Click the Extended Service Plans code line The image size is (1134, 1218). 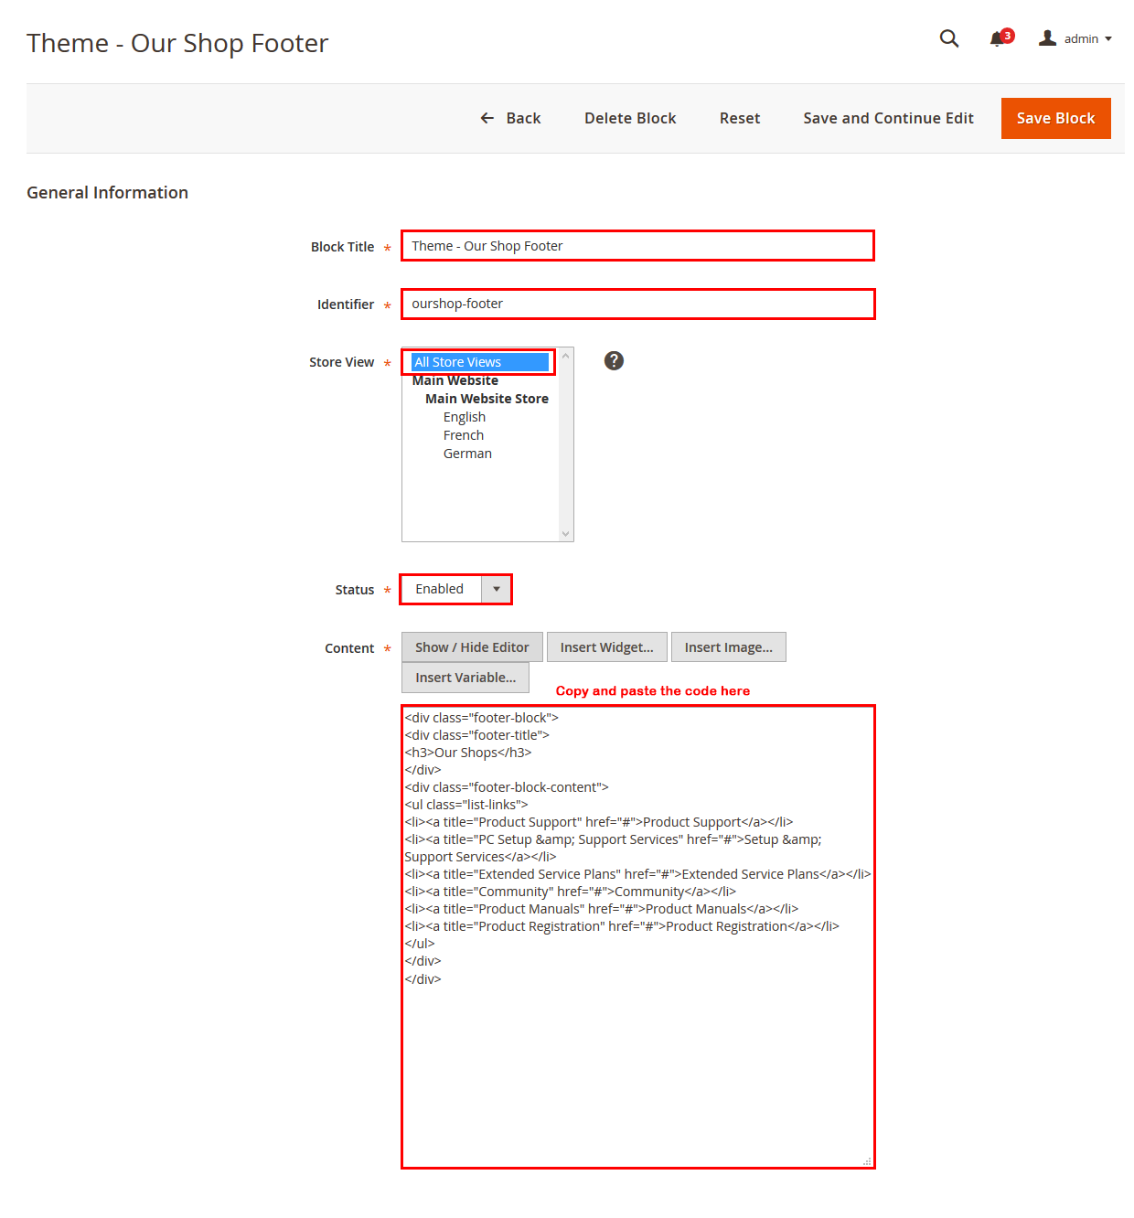pyautogui.click(x=637, y=874)
